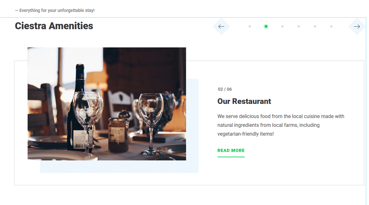369x205 pixels.
Task: Click the jam jar in the photo
Action: (118, 135)
